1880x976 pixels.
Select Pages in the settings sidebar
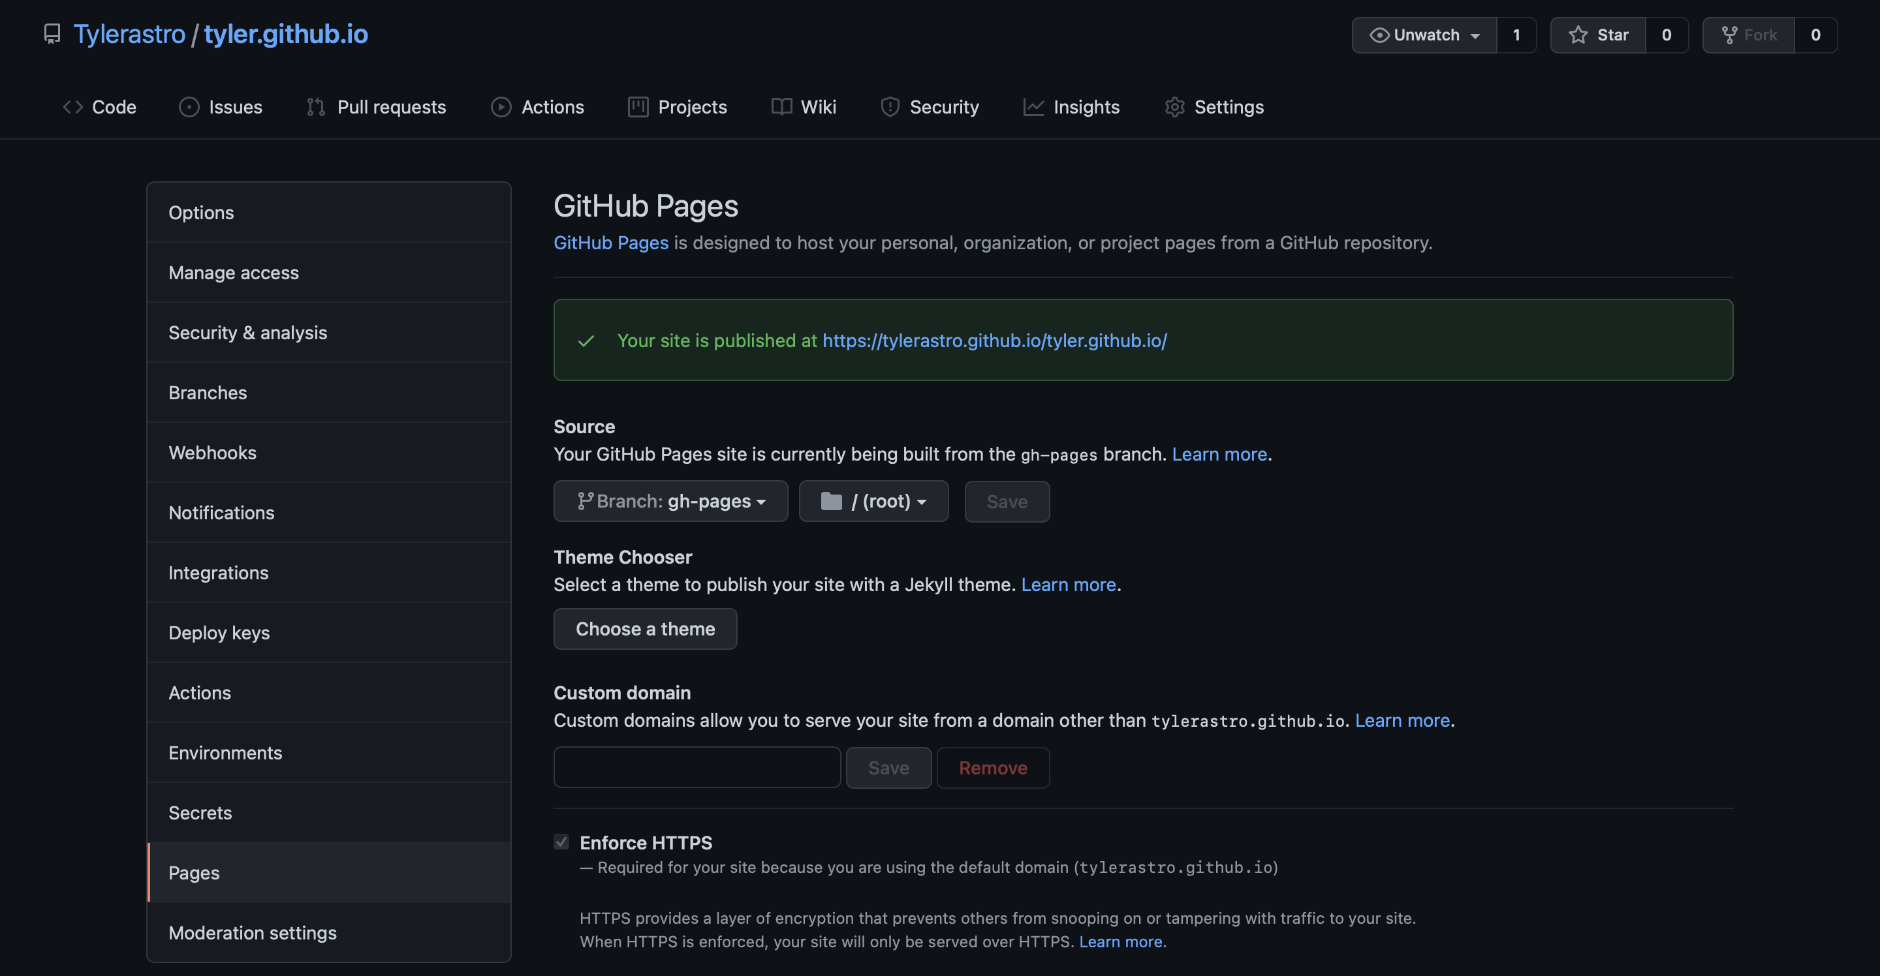pos(329,872)
